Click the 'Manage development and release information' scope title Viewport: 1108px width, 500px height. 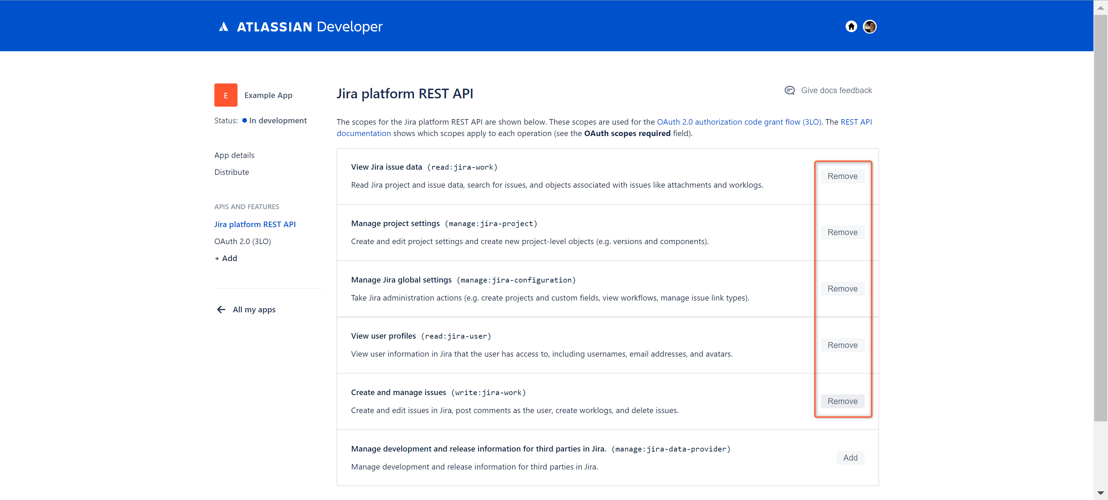click(479, 449)
